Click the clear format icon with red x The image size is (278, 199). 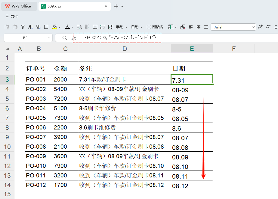183,27
